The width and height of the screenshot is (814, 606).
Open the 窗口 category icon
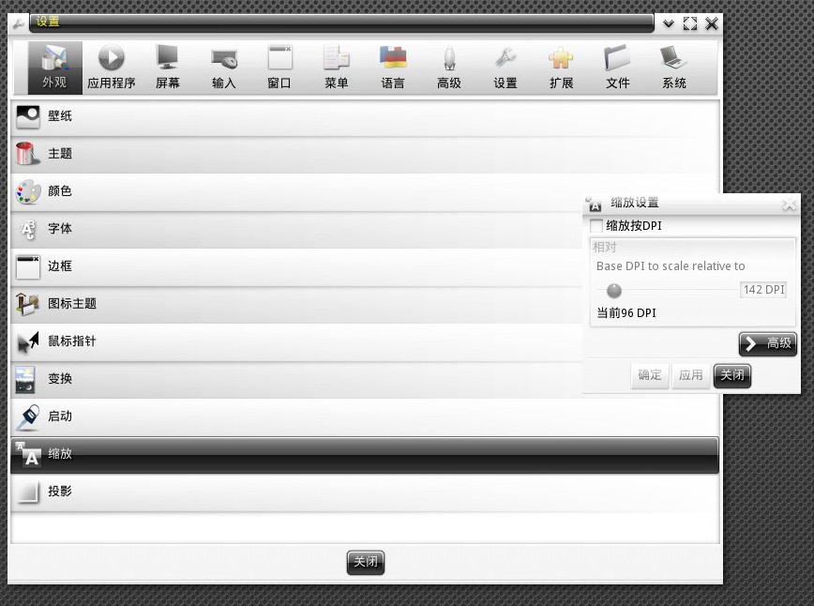pyautogui.click(x=279, y=68)
